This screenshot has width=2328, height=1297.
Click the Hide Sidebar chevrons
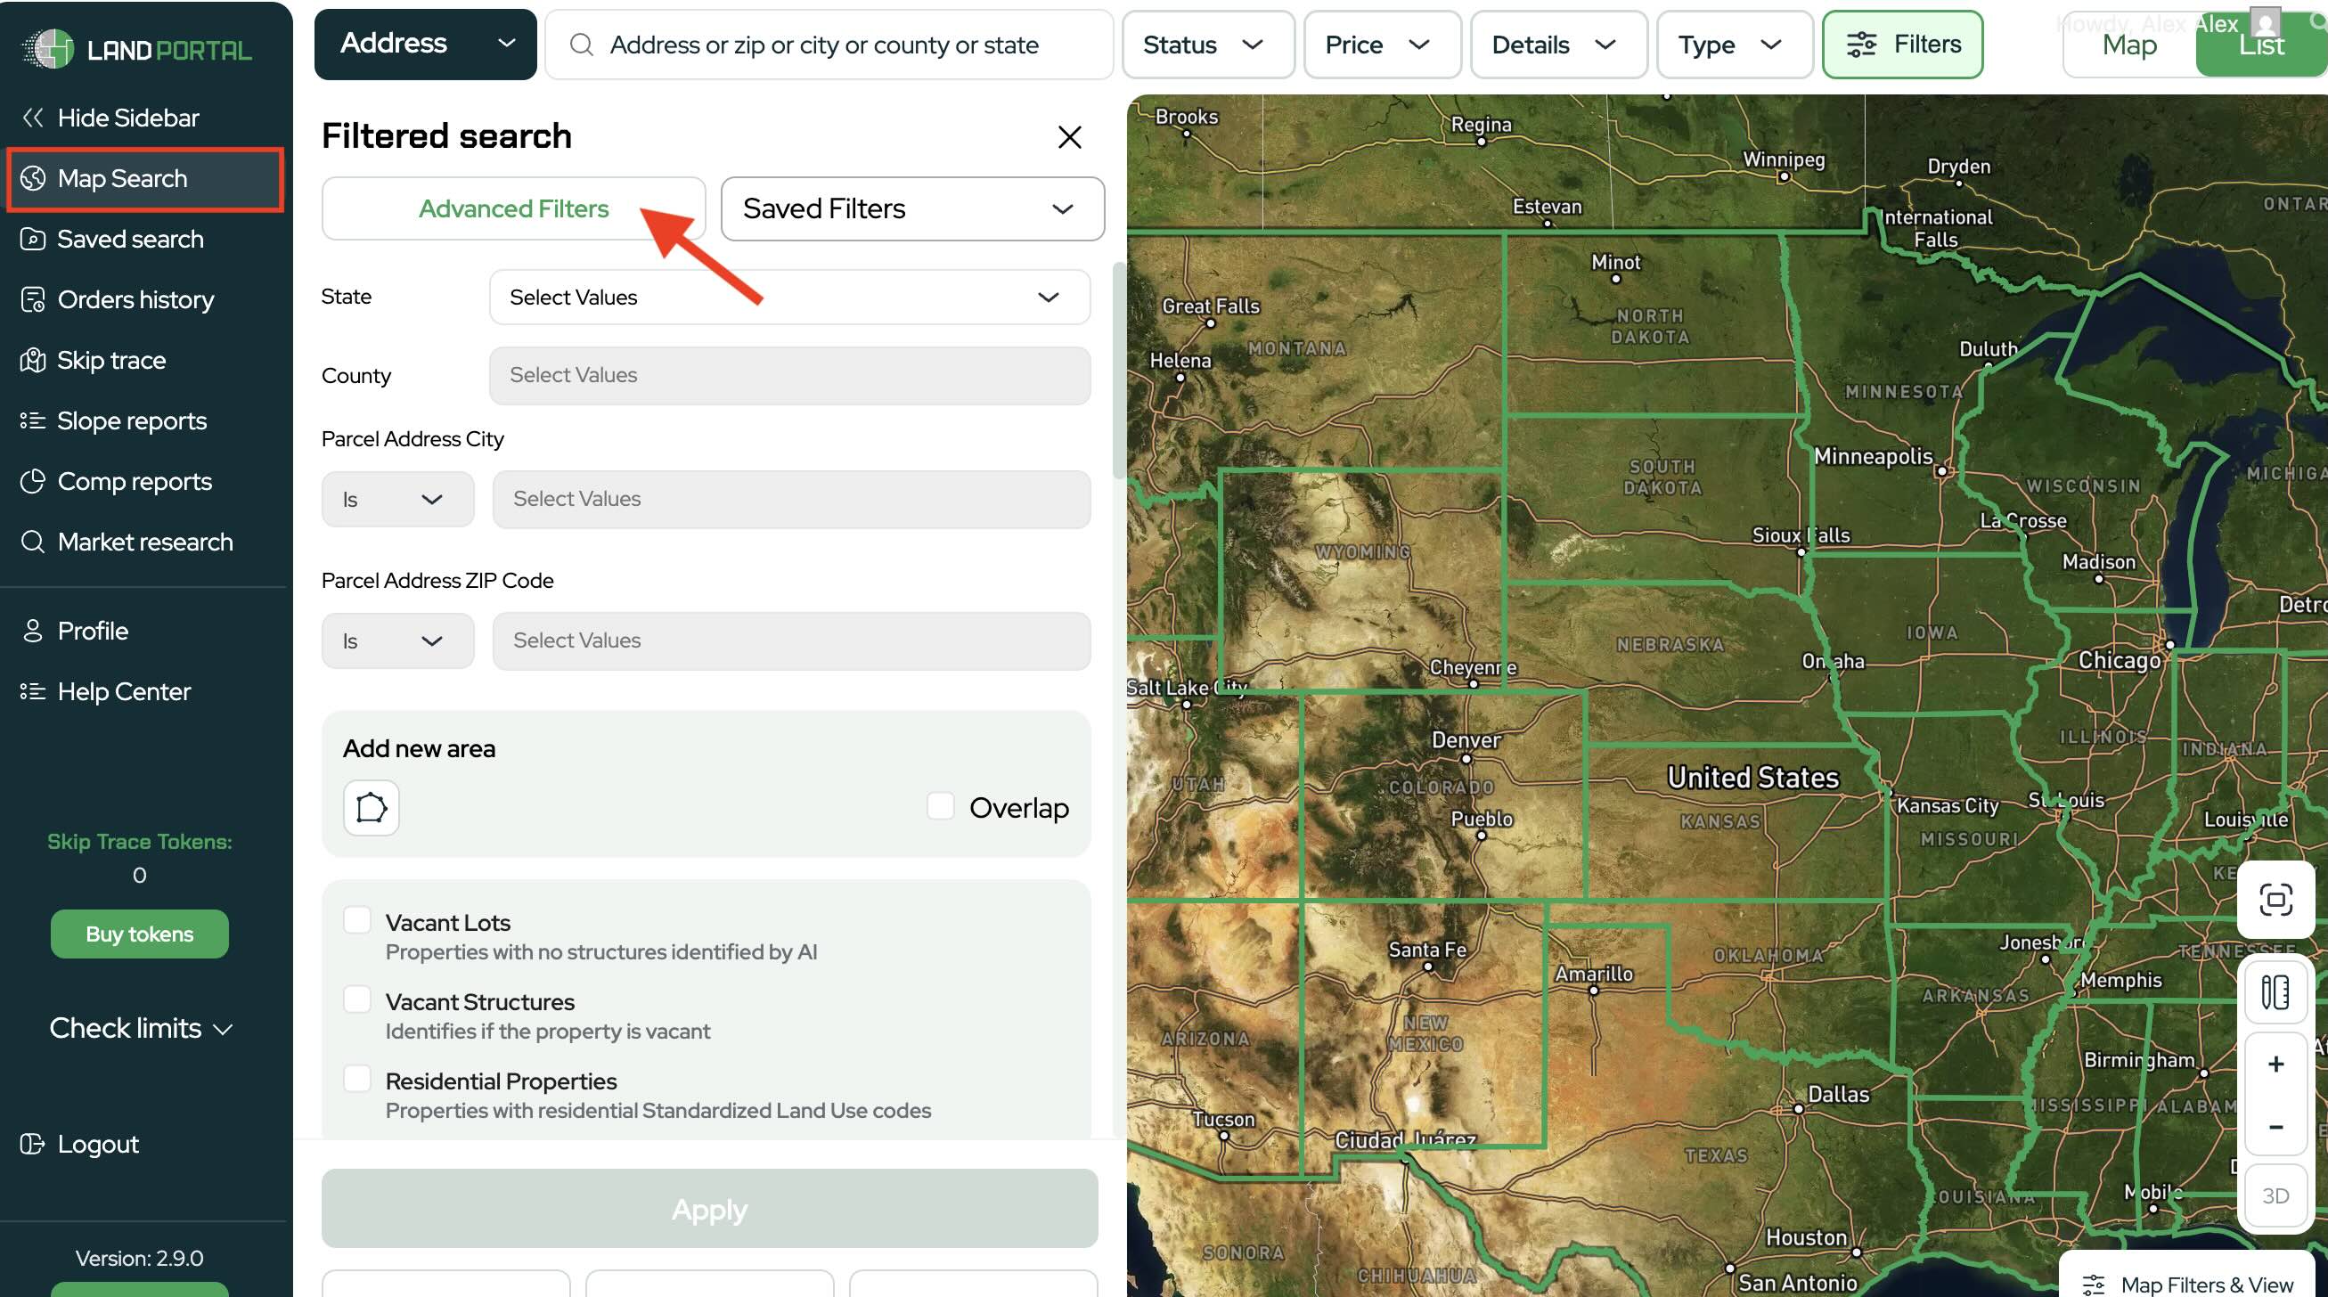tap(34, 118)
